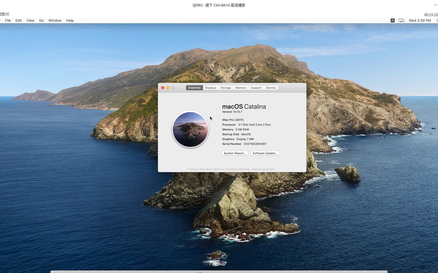The image size is (438, 273).
Task: Open the File menu
Action: [x=8, y=20]
